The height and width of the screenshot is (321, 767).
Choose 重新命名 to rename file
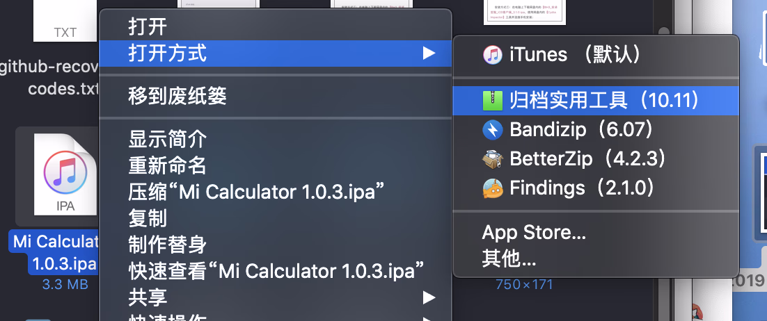(167, 166)
